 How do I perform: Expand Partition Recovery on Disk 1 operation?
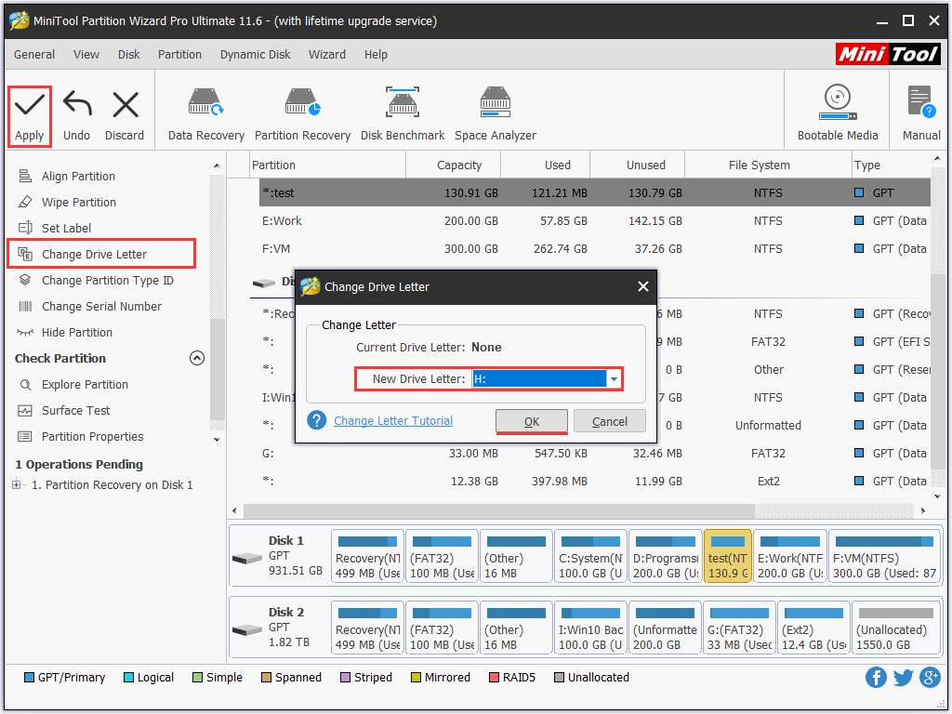(17, 484)
